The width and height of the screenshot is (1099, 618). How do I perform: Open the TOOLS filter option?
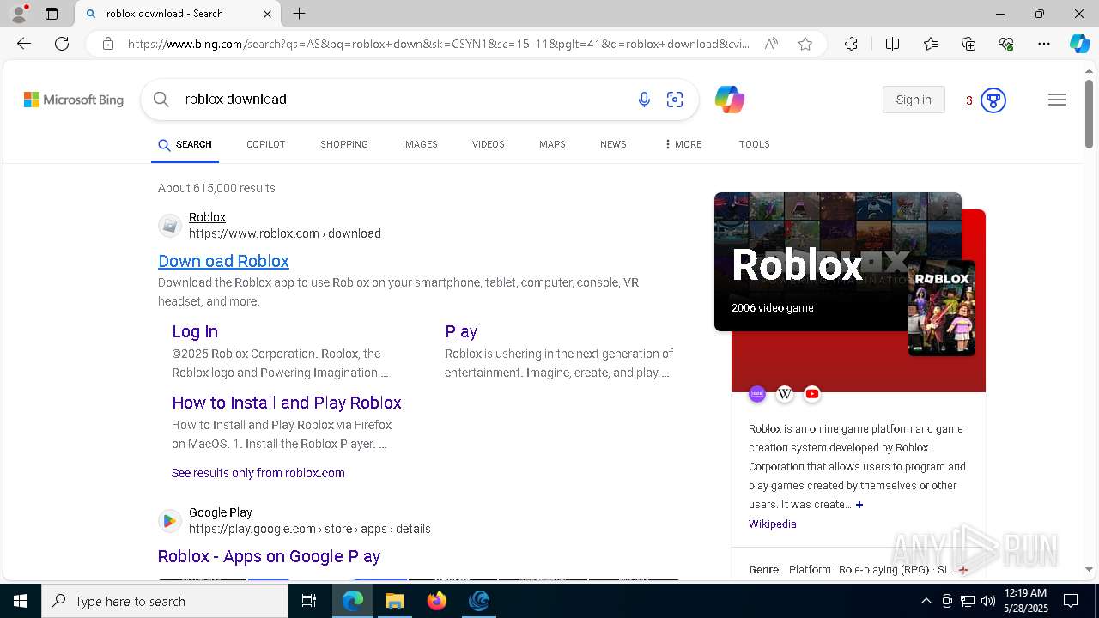755,144
